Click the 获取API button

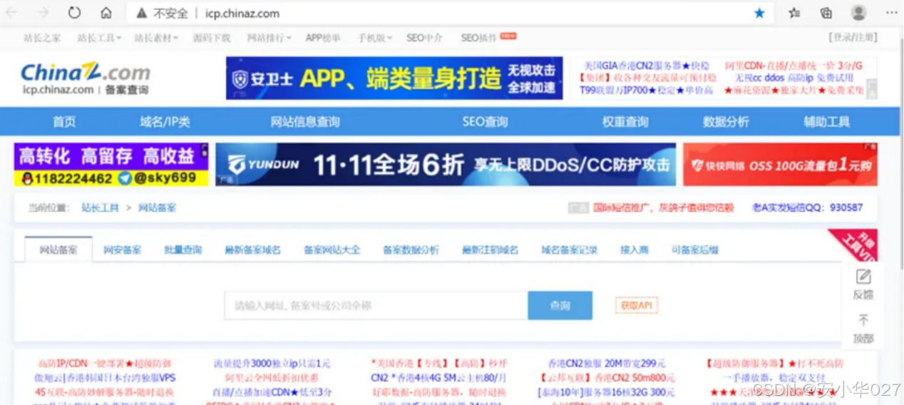point(636,305)
